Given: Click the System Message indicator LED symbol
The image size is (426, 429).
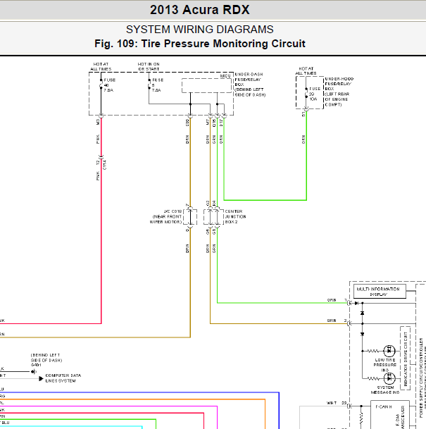Looking at the screenshot, I should (x=389, y=378).
